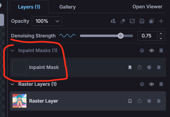The image size is (170, 117).
Task: Click the plus icon to add layer
Action: 161,21
